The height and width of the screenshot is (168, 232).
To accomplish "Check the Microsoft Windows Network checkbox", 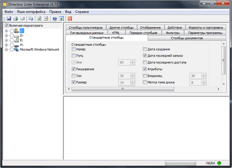I will (12, 50).
